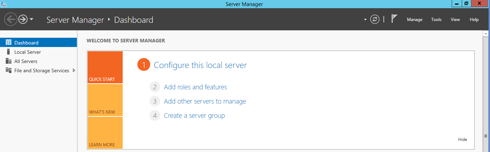Go forward with the forward arrow button
The height and width of the screenshot is (152, 490).
coord(23,19)
